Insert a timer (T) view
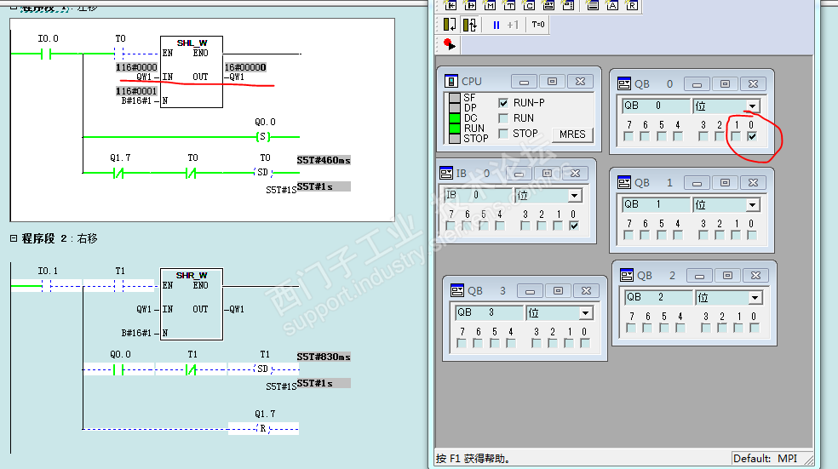This screenshot has width=838, height=469. (x=509, y=5)
